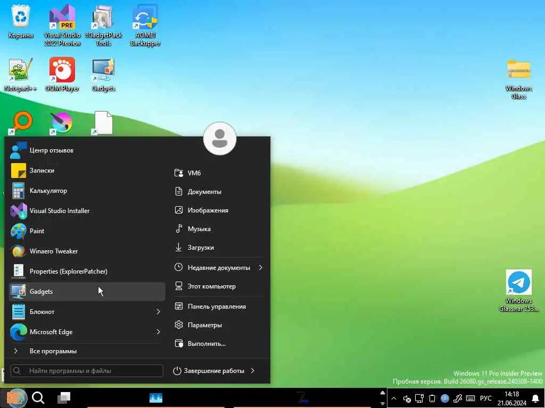Click the Start orb button on taskbar
The image size is (545, 408).
click(x=15, y=398)
